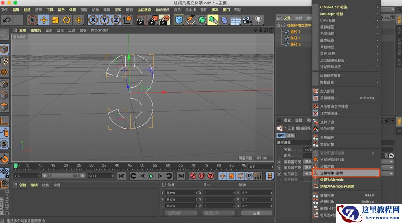This screenshot has height=223, width=402.
Task: Click the X position 0 cm field
Action: click(x=181, y=193)
